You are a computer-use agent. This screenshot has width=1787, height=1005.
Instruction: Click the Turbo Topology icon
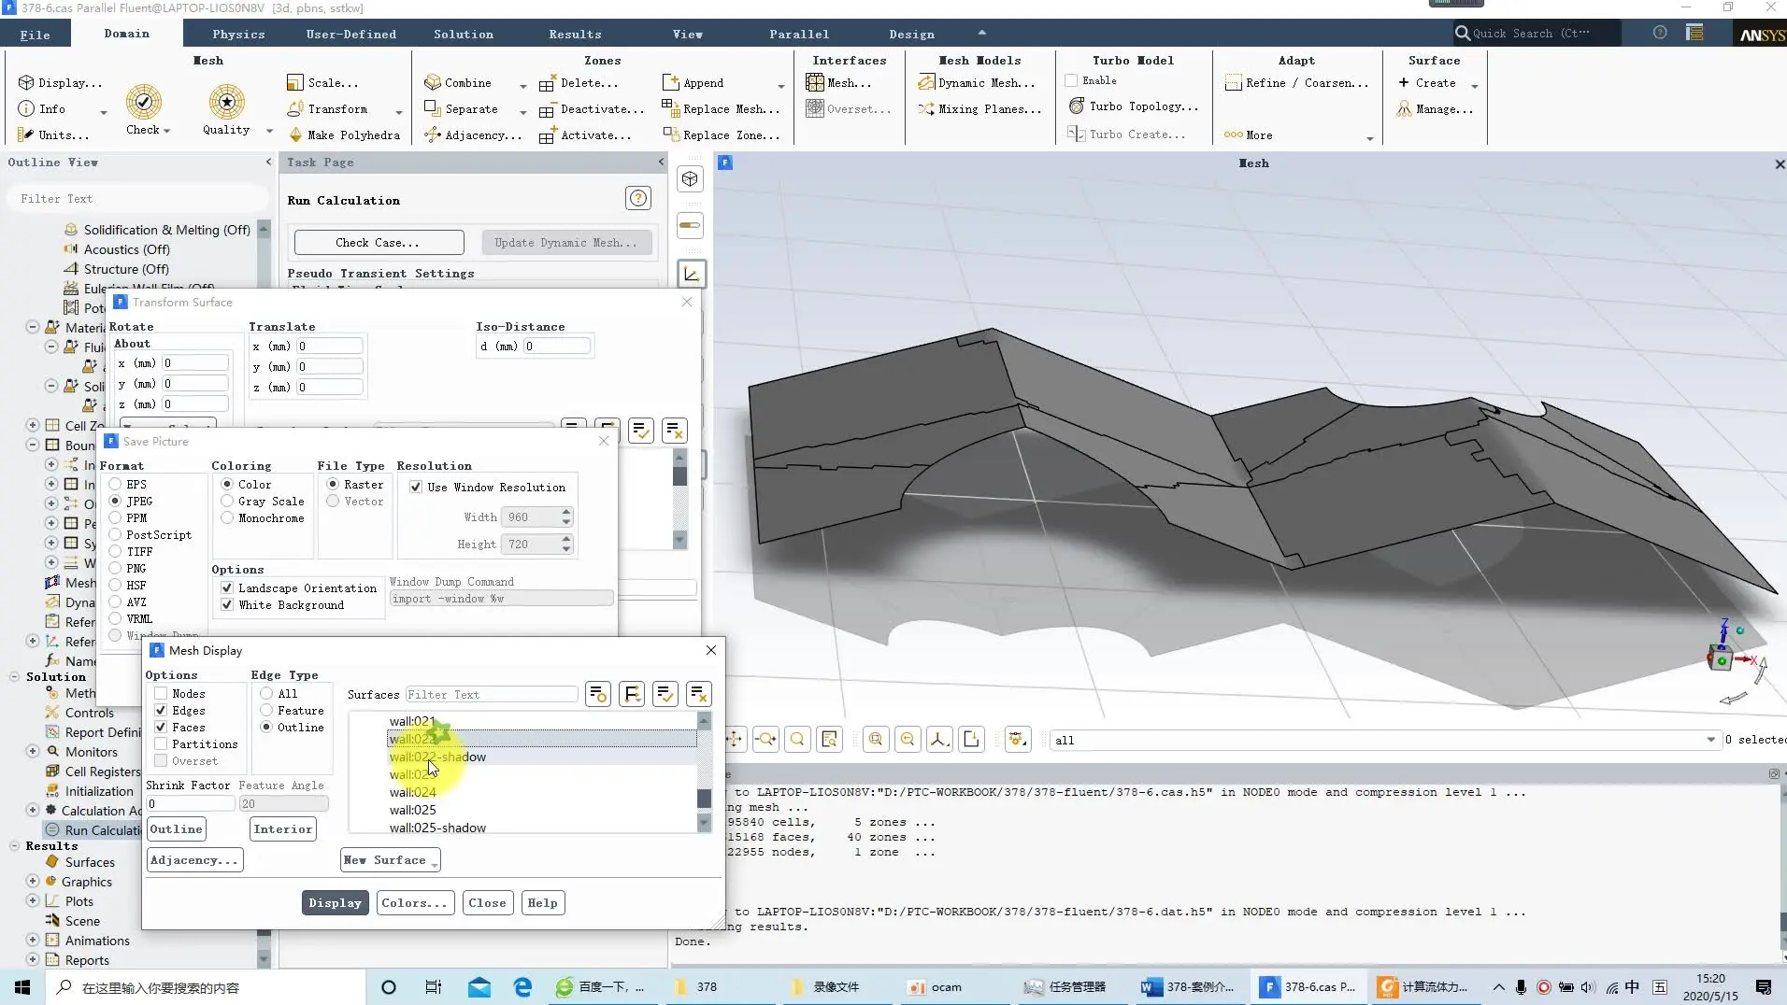[1077, 106]
